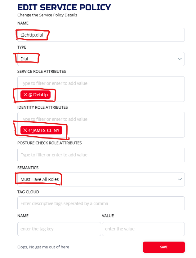The image size is (196, 258).
Task: Click the Semantics field label
Action: tap(28, 168)
